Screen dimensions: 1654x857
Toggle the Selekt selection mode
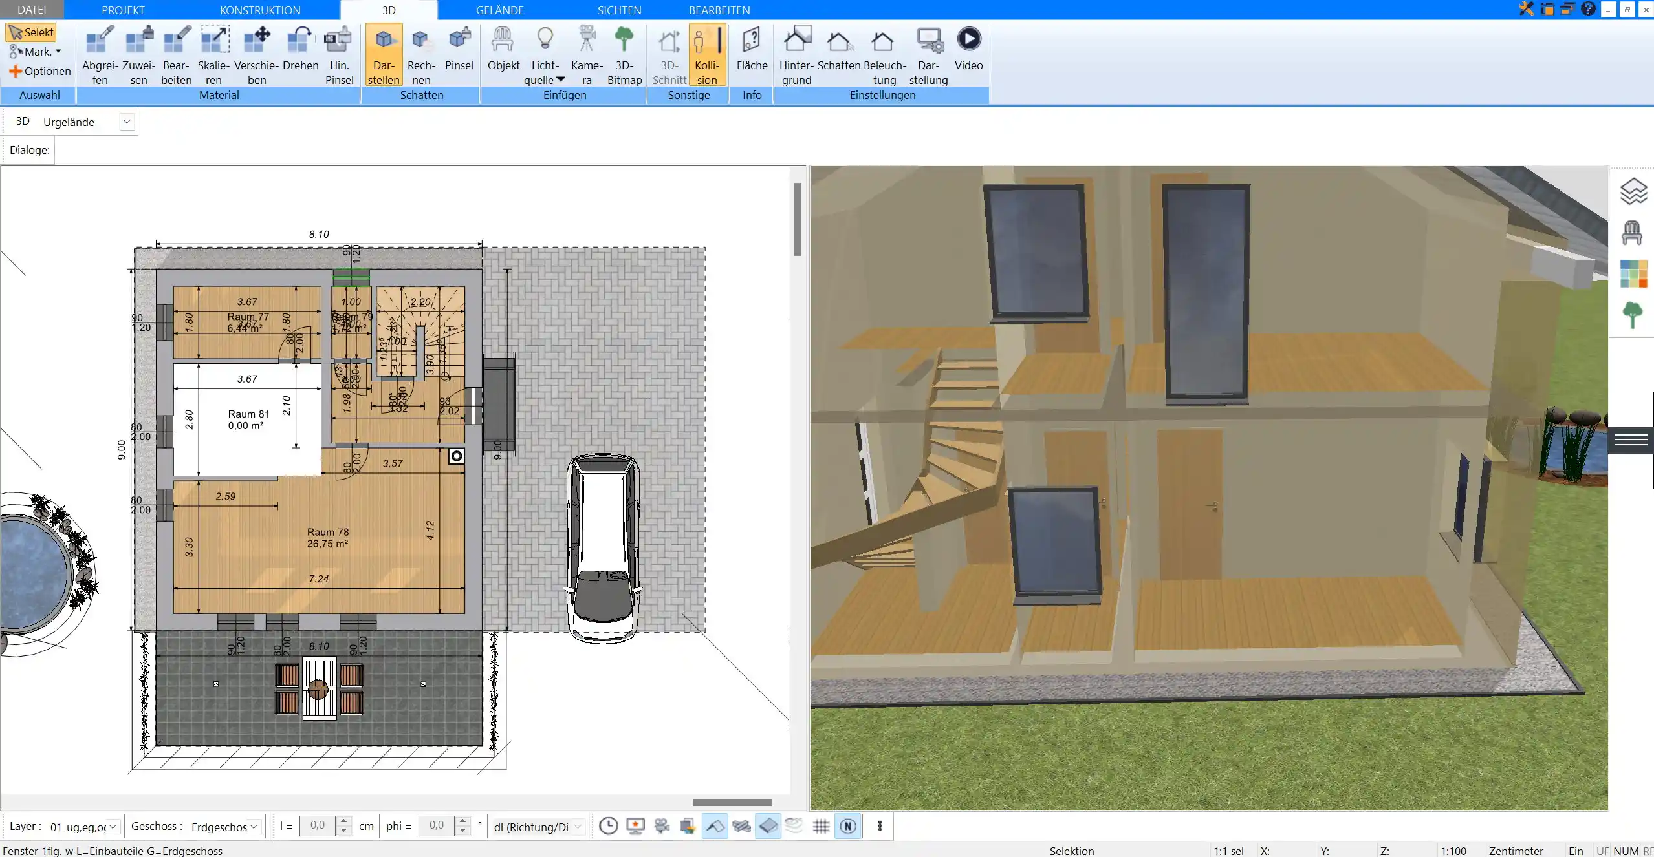tap(31, 32)
